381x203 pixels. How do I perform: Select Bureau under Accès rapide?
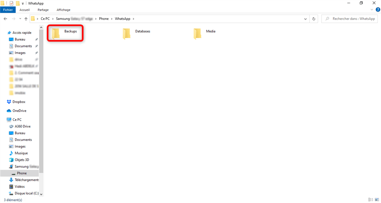pyautogui.click(x=20, y=39)
